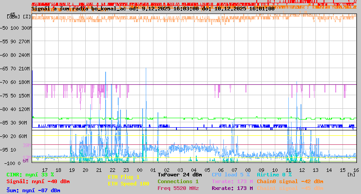Click the faint "Chain1 signal -45 dBm" legend label

[290, 188]
